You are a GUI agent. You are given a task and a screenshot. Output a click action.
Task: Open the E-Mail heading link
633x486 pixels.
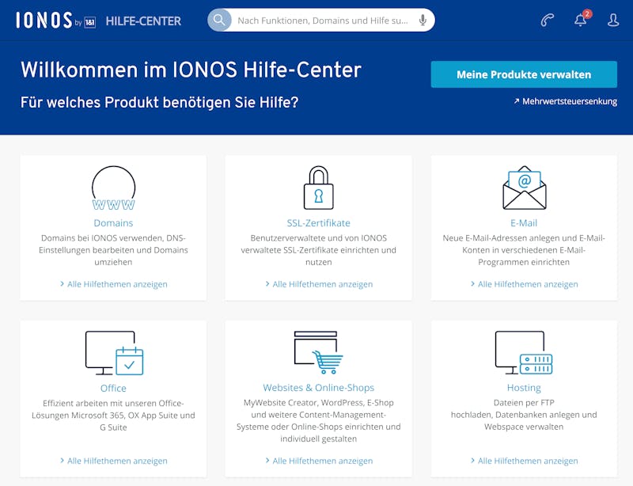[x=524, y=223]
